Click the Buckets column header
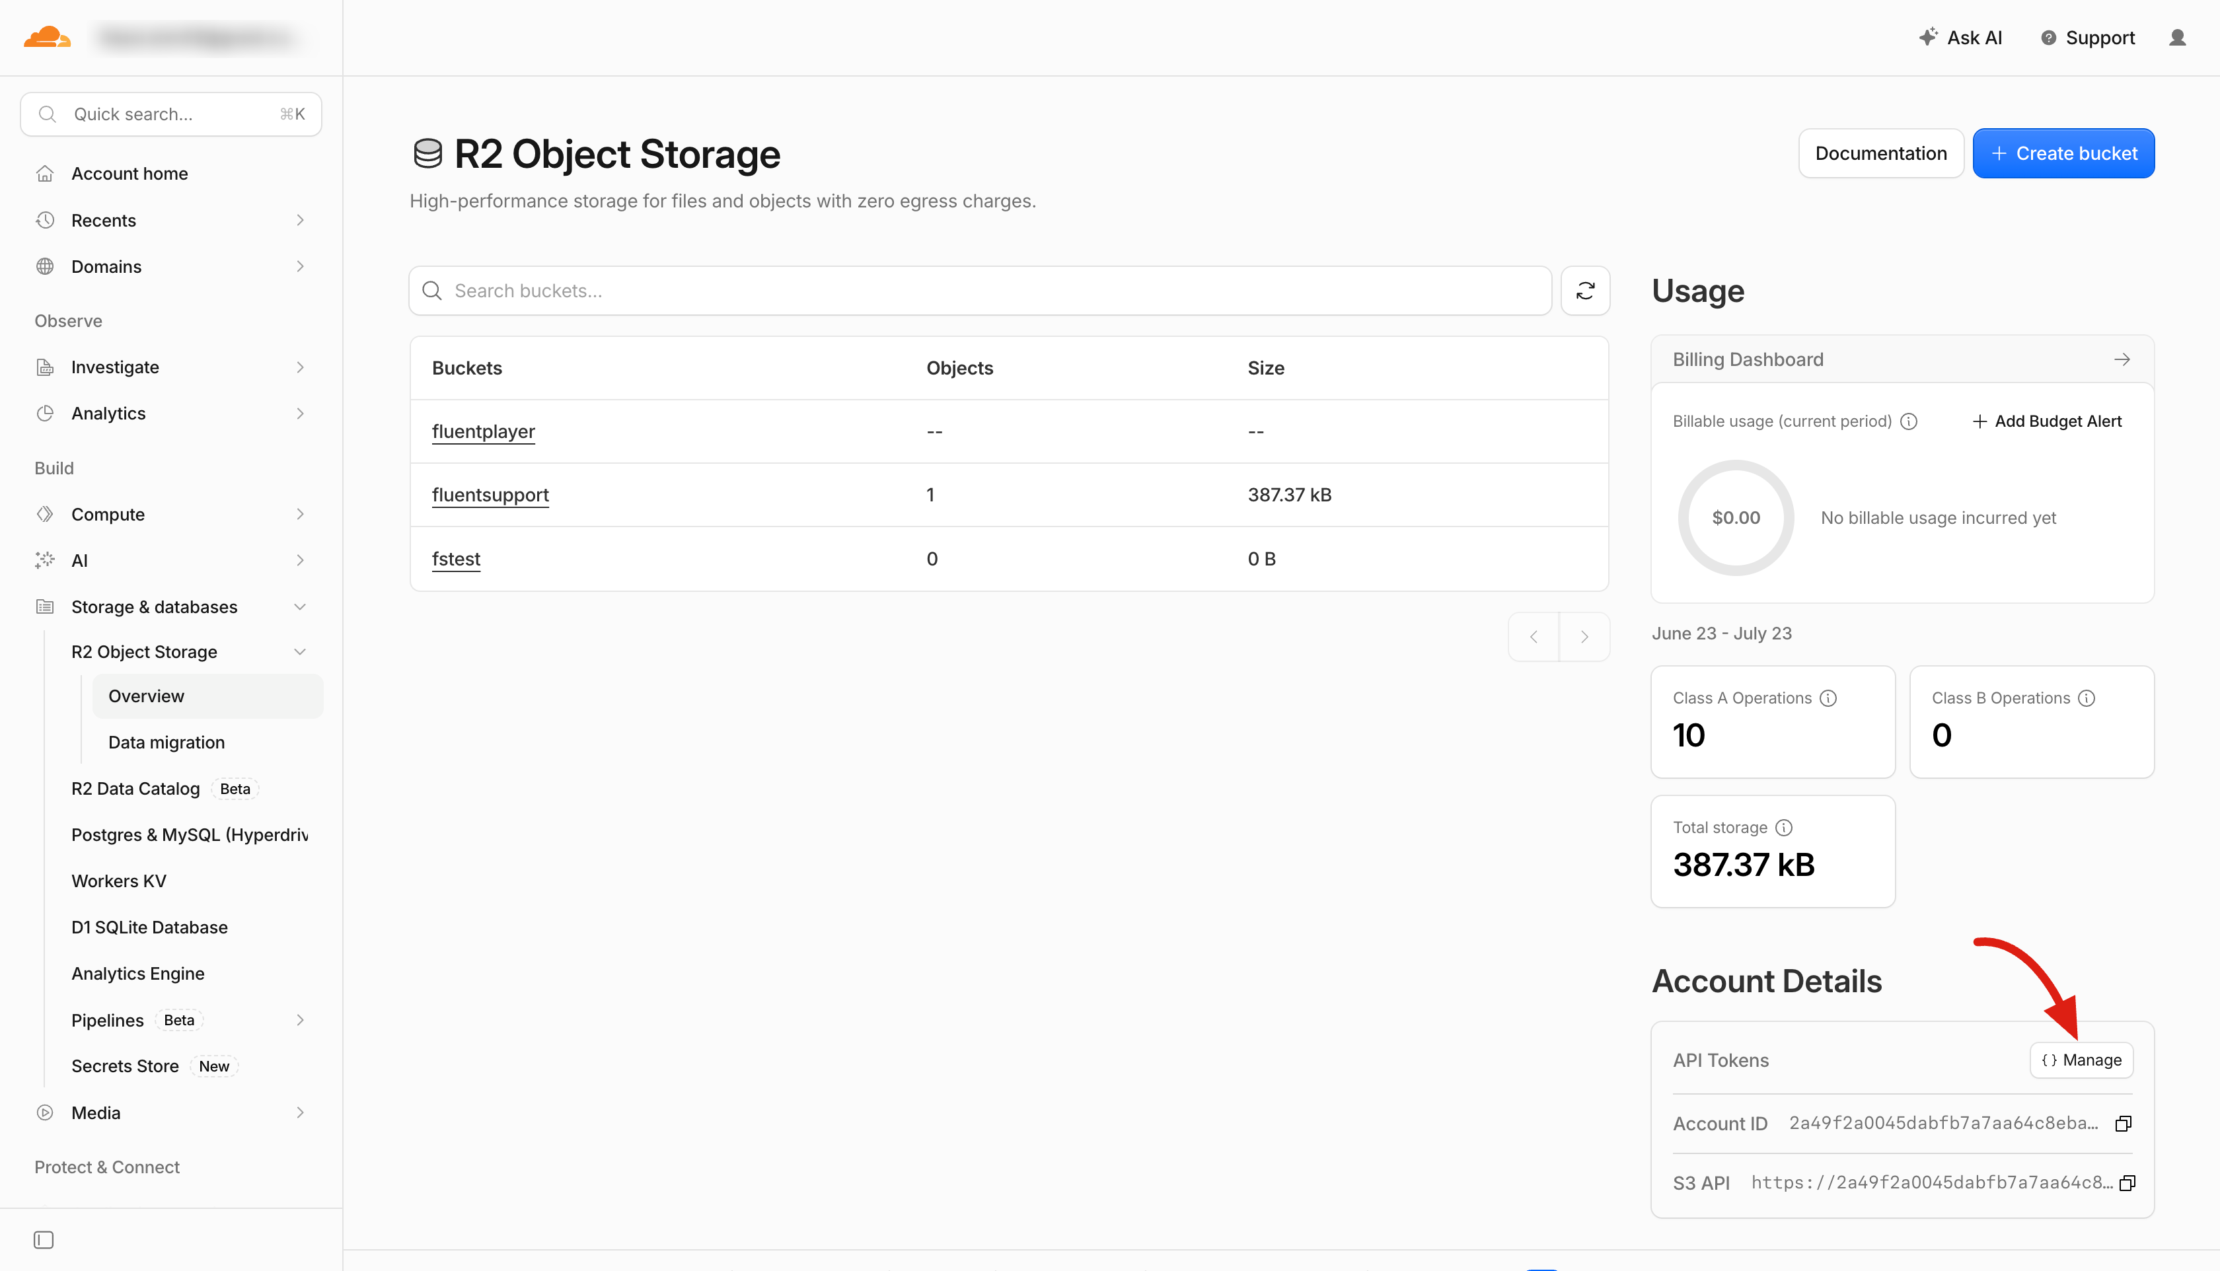2220x1271 pixels. tap(467, 369)
